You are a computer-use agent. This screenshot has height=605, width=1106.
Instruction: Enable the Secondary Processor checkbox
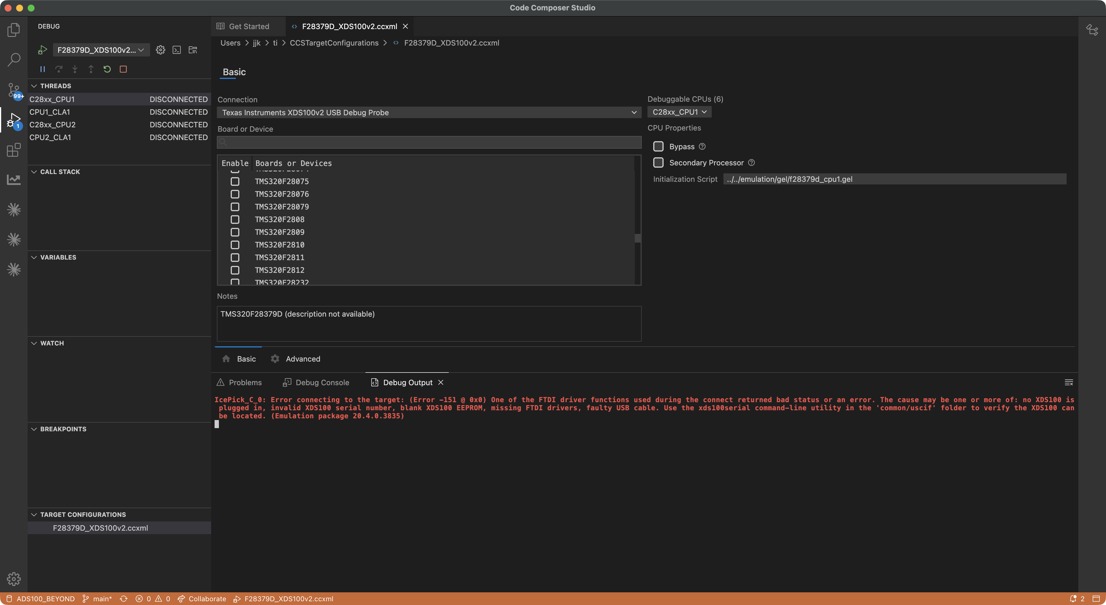pos(658,163)
